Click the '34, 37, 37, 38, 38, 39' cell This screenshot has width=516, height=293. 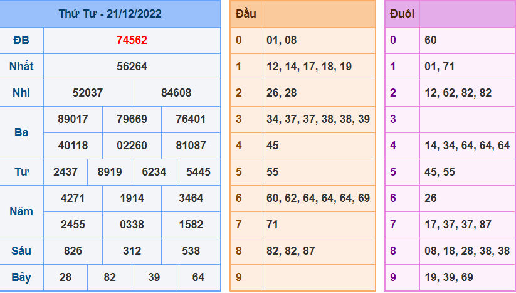pos(319,119)
